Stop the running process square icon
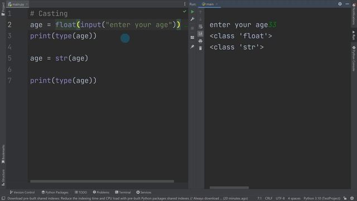 pos(192,28)
